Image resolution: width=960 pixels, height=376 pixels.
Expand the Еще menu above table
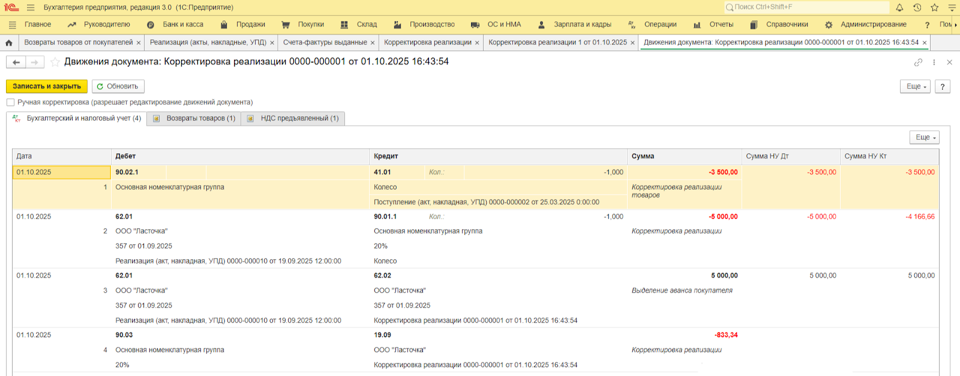click(924, 137)
